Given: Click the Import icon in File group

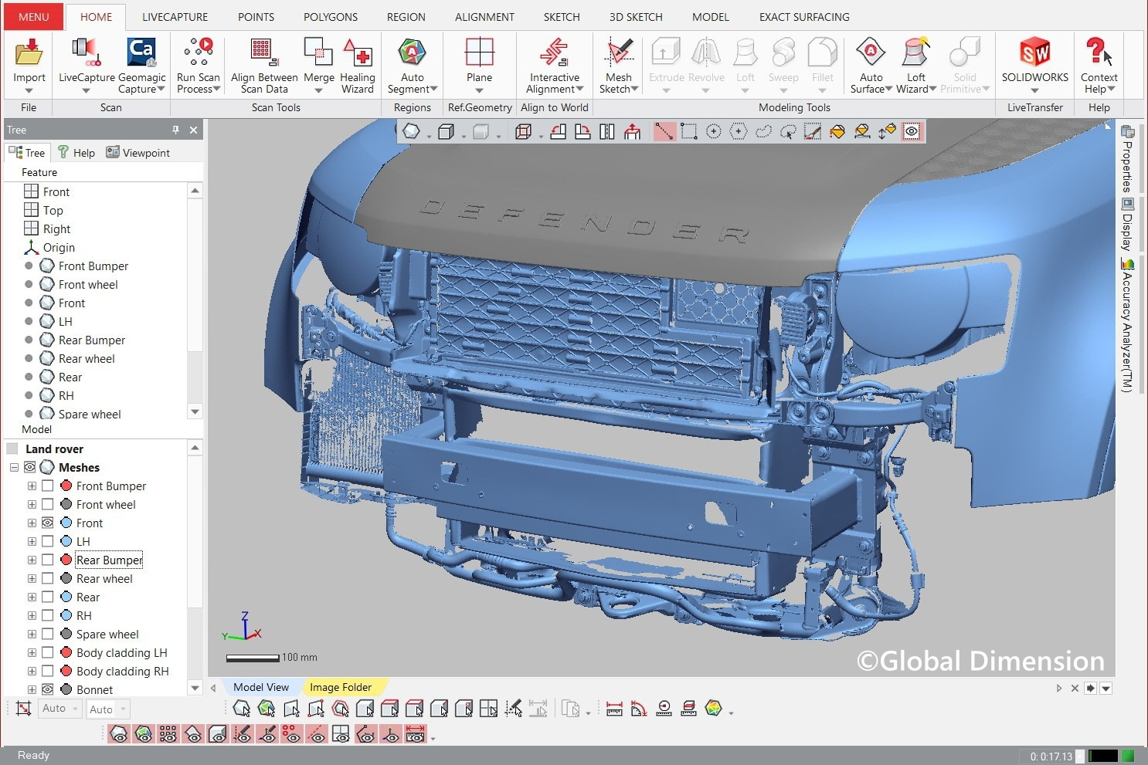Looking at the screenshot, I should point(29,54).
